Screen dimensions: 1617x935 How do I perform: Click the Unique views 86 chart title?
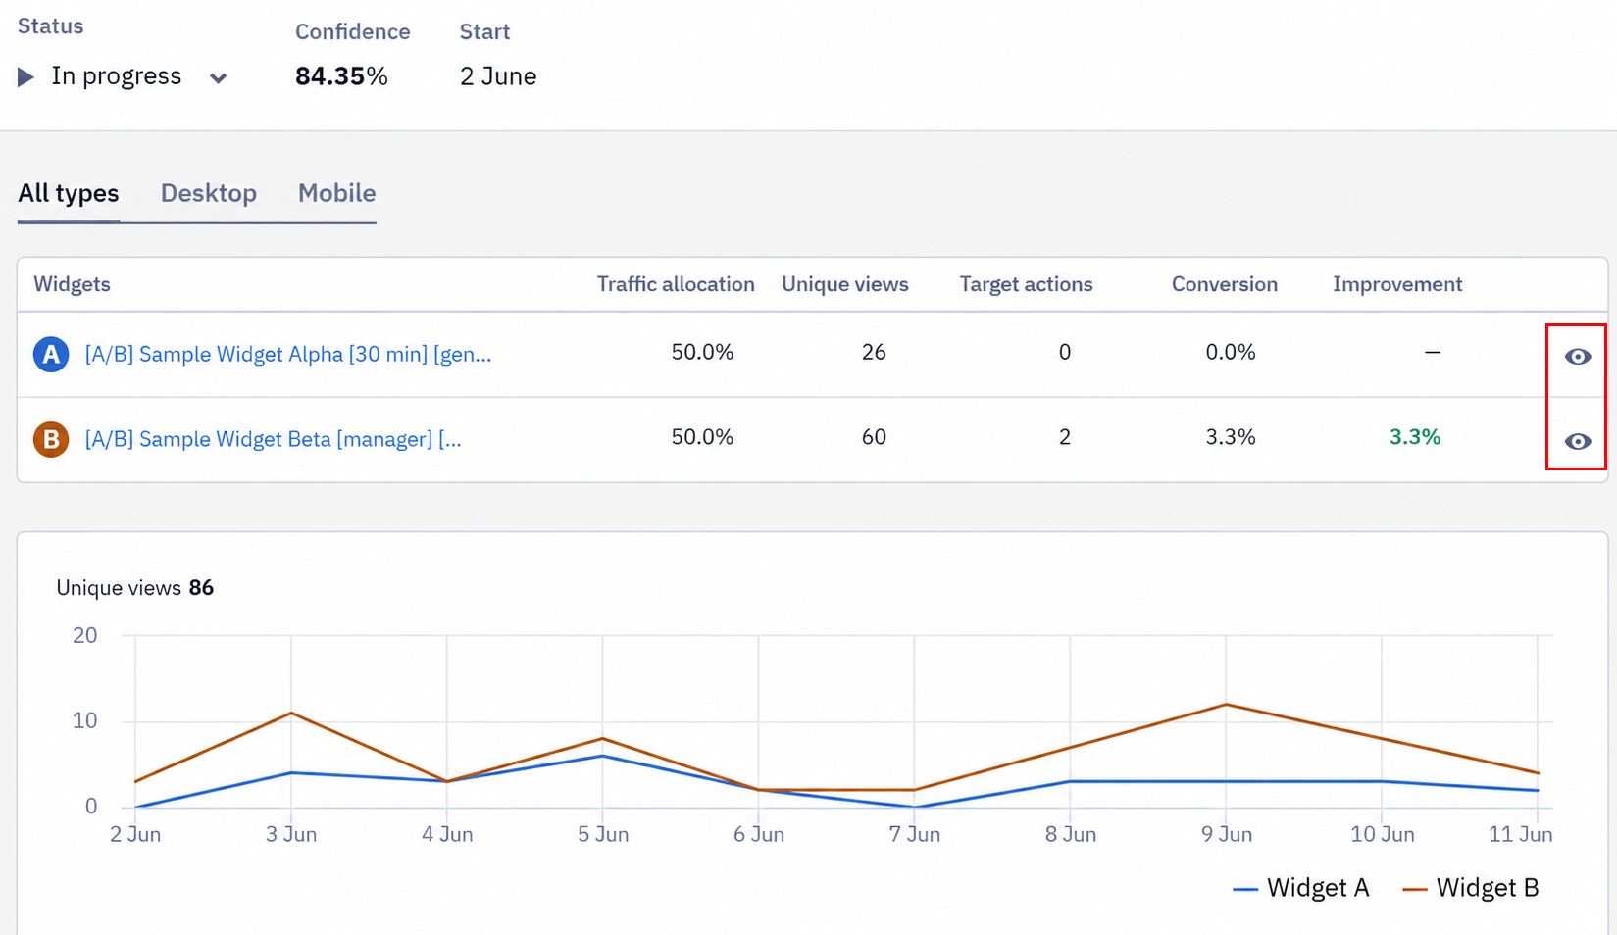(x=135, y=588)
